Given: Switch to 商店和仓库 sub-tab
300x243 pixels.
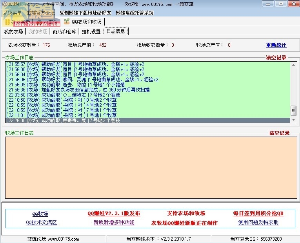Looking at the screenshot, I should click(x=64, y=31).
